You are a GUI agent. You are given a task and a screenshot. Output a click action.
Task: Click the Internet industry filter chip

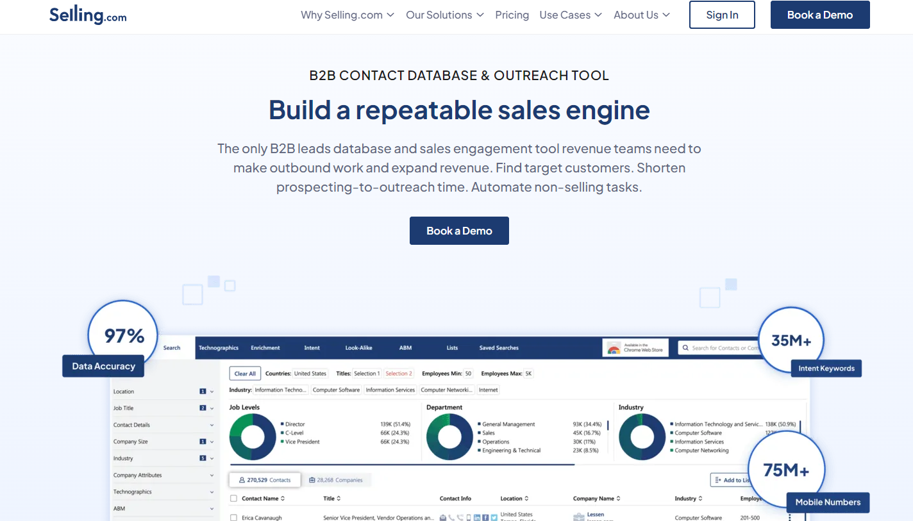click(488, 390)
